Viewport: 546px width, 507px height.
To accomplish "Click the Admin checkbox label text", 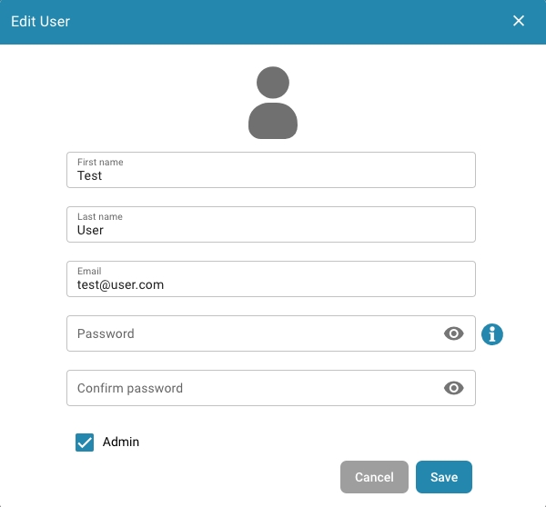I will pyautogui.click(x=121, y=442).
